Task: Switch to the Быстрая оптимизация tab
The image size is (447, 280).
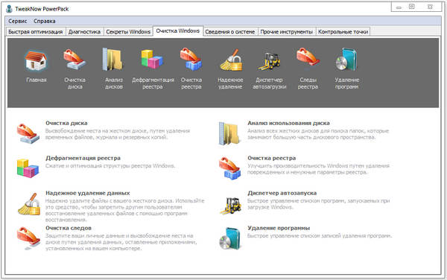Action: click(x=36, y=31)
